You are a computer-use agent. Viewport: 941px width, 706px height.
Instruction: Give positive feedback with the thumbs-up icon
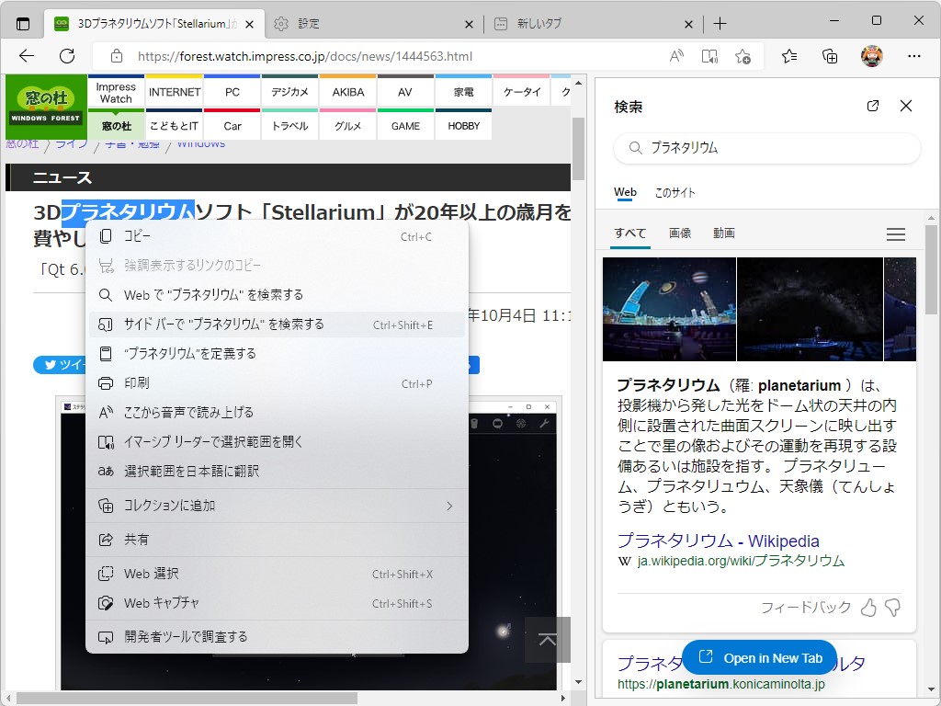pyautogui.click(x=868, y=608)
